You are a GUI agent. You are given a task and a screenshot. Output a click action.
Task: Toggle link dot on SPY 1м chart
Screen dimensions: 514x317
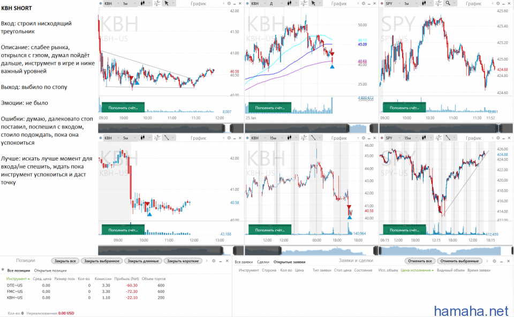point(382,3)
